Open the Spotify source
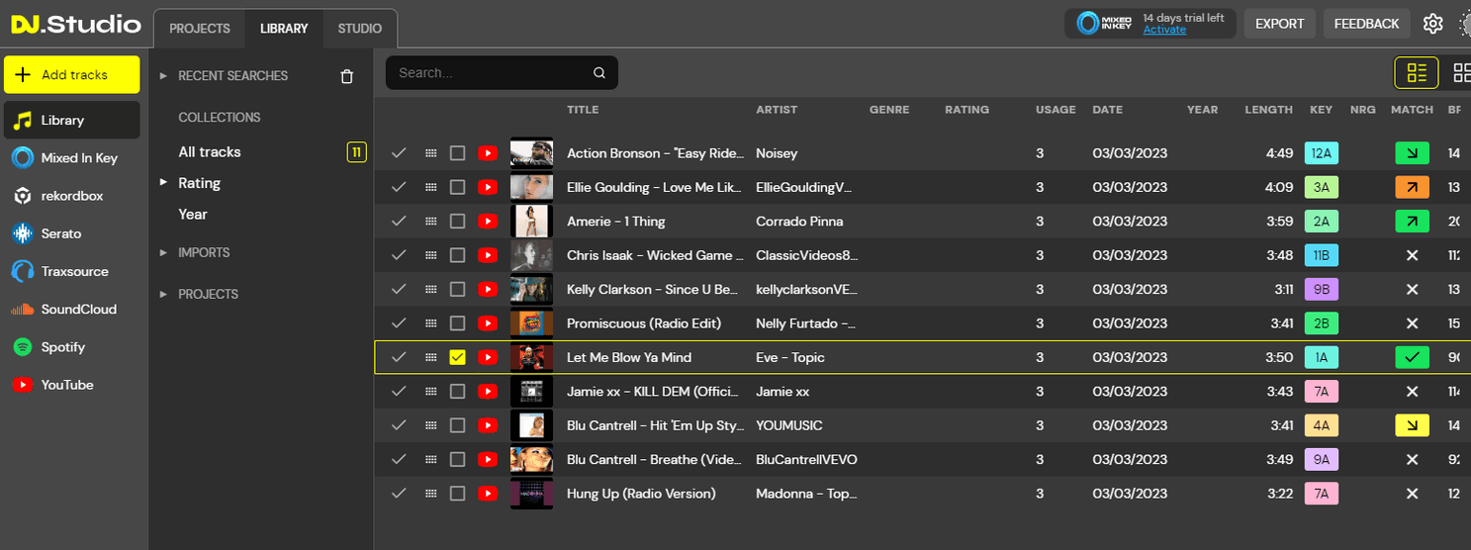 click(71, 347)
